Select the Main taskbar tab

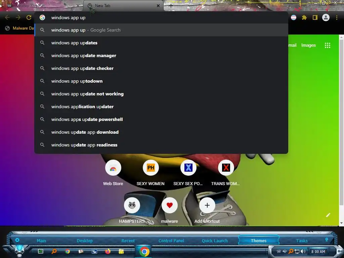tap(41, 241)
